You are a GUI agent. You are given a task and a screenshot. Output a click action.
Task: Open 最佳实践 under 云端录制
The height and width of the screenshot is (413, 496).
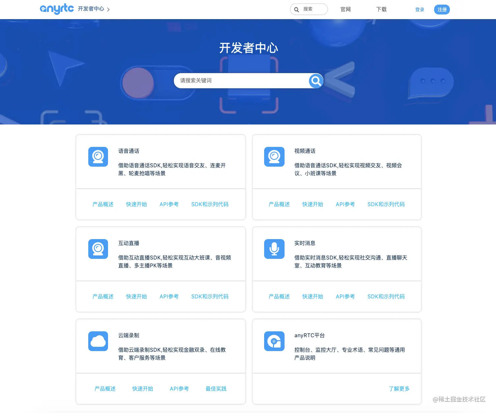click(216, 389)
